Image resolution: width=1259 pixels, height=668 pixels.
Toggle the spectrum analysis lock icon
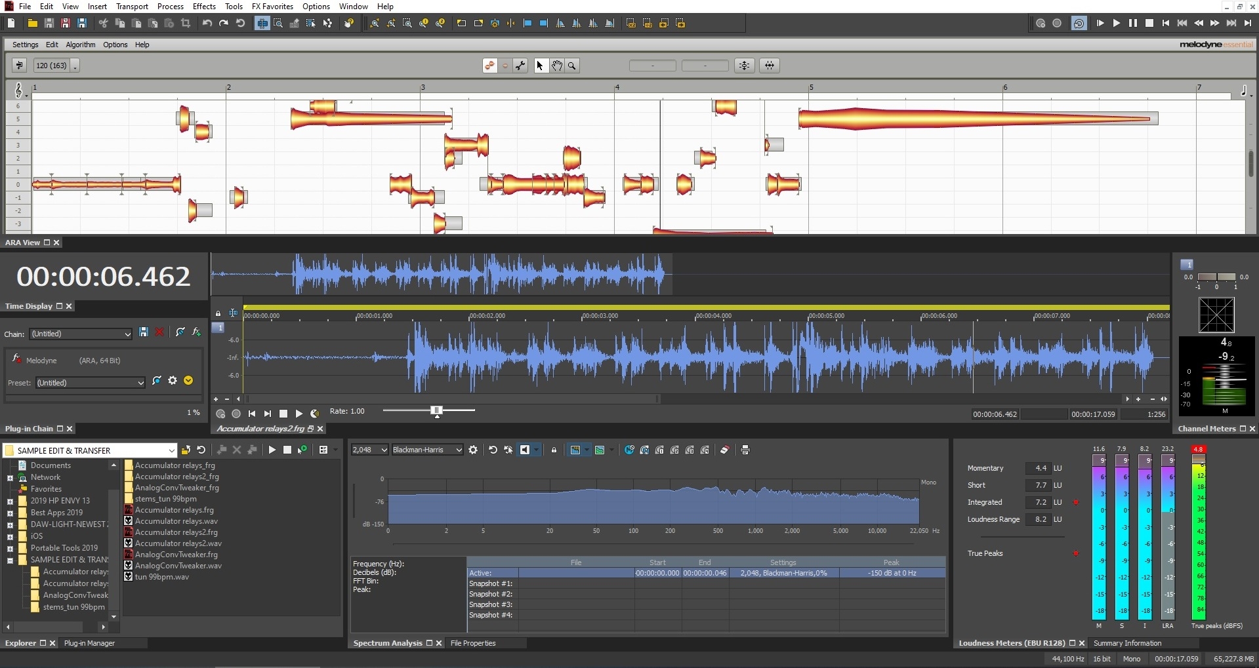tap(554, 450)
